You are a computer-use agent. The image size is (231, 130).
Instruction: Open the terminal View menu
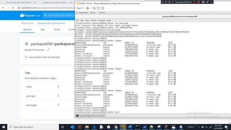(87, 21)
